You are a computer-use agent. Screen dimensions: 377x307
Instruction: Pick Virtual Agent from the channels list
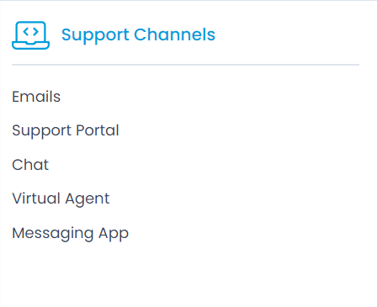[61, 198]
